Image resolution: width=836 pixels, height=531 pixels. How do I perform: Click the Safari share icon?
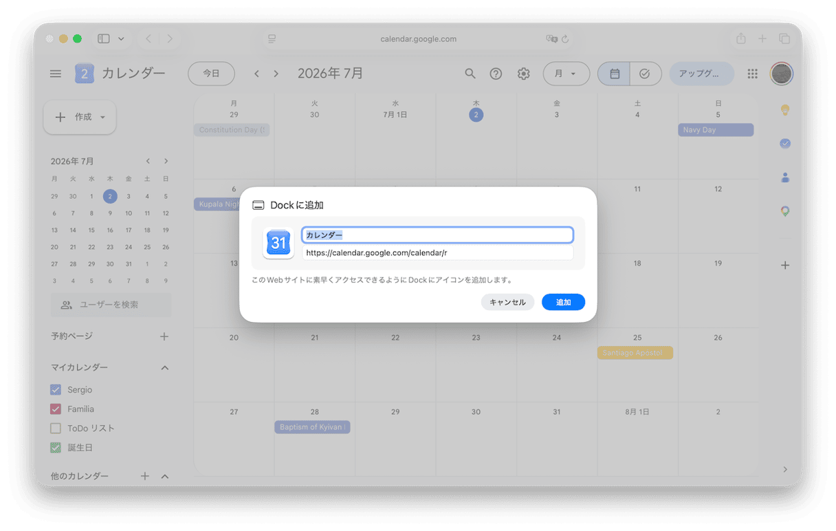coord(740,39)
